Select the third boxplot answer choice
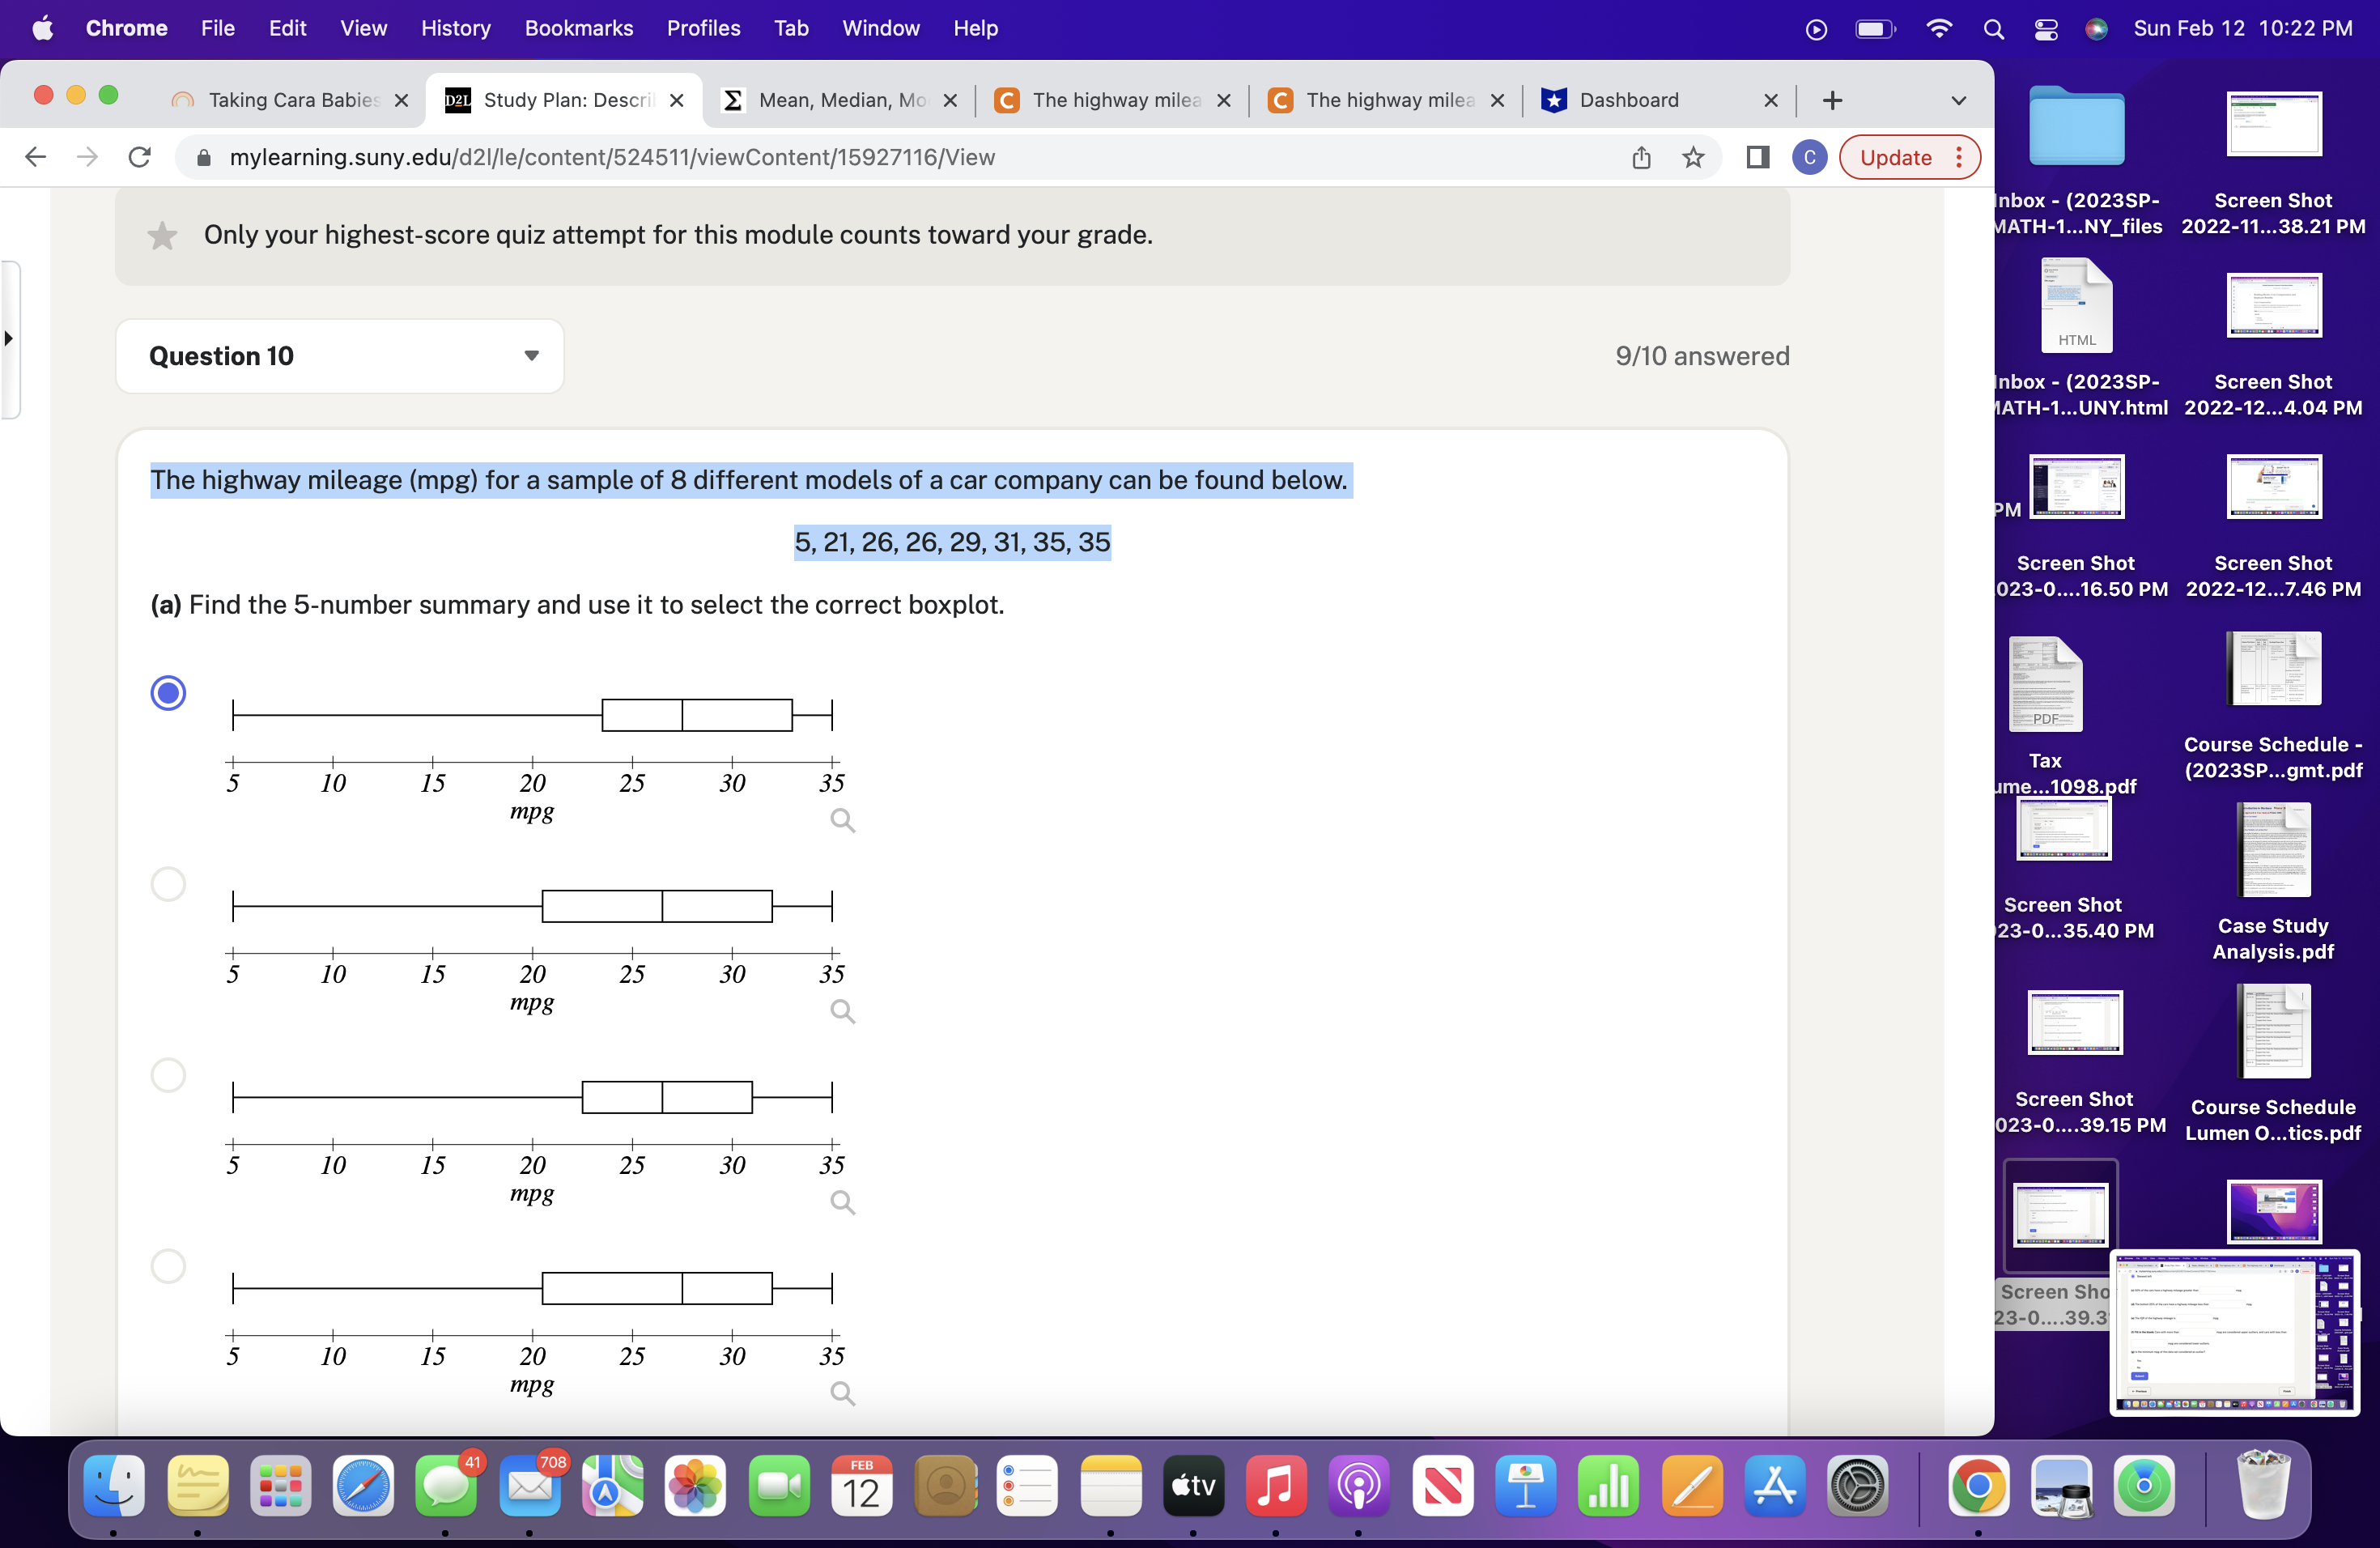 tap(168, 1075)
